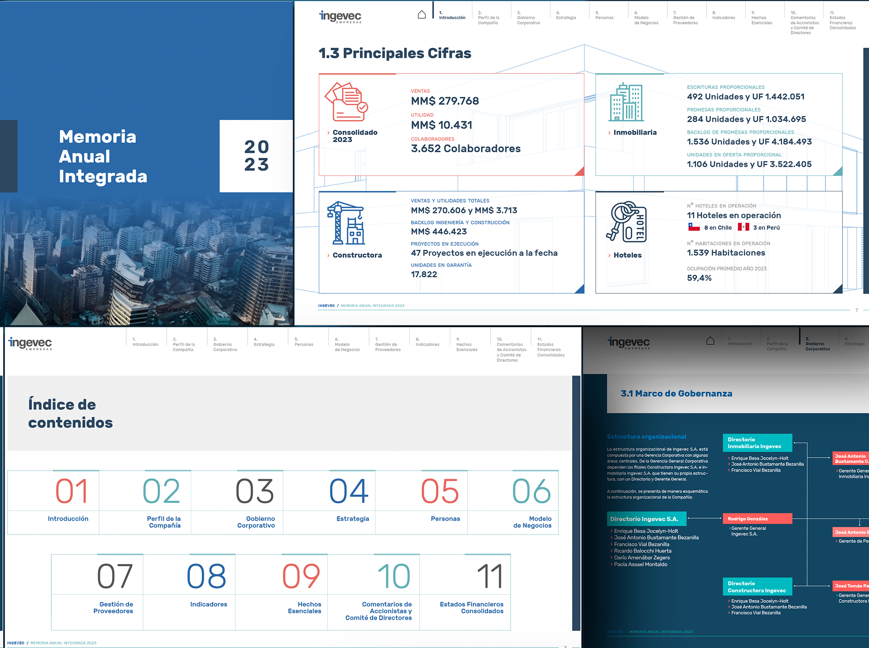Open 8. Indicadores tab on index page

point(427,342)
